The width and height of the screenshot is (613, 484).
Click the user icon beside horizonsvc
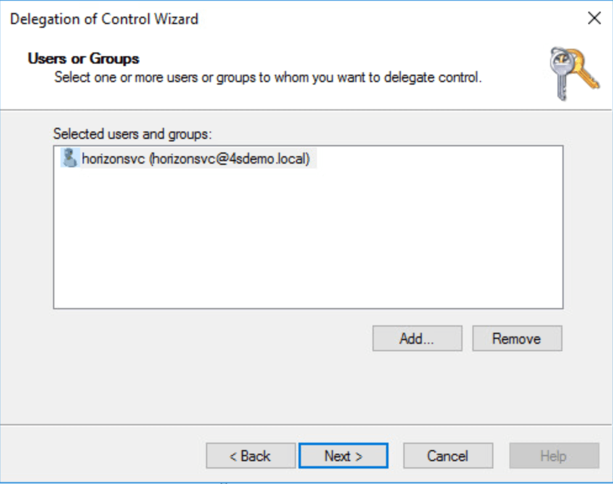click(68, 159)
